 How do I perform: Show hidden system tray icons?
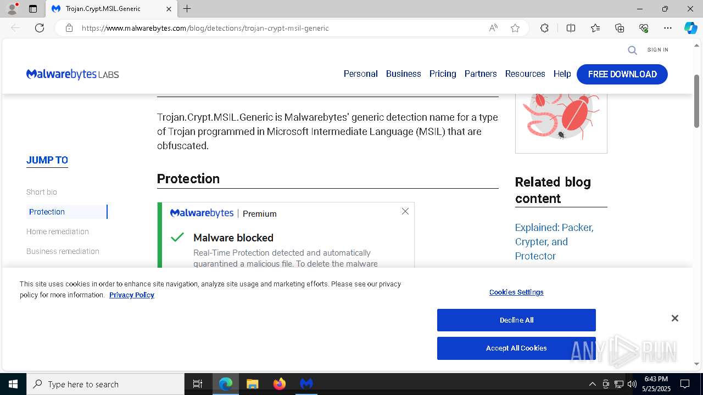click(x=593, y=384)
